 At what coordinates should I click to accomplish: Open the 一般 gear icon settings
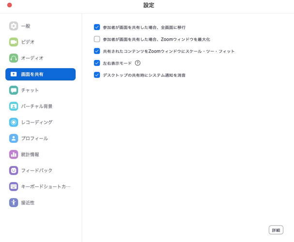click(x=14, y=26)
